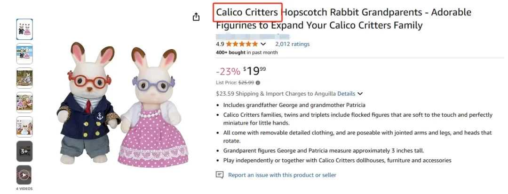The image size is (508, 194).
Task: Click the report issue speech bubble icon
Action: pyautogui.click(x=220, y=175)
